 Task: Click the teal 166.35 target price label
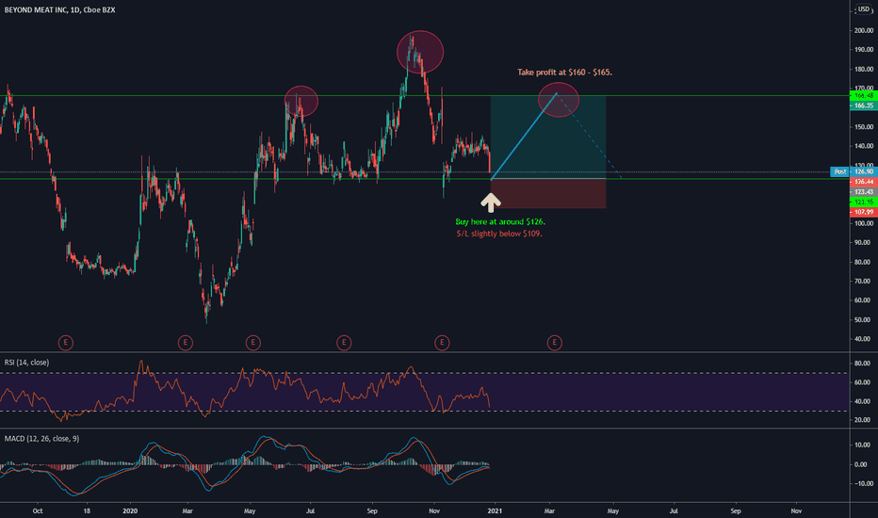(x=864, y=105)
